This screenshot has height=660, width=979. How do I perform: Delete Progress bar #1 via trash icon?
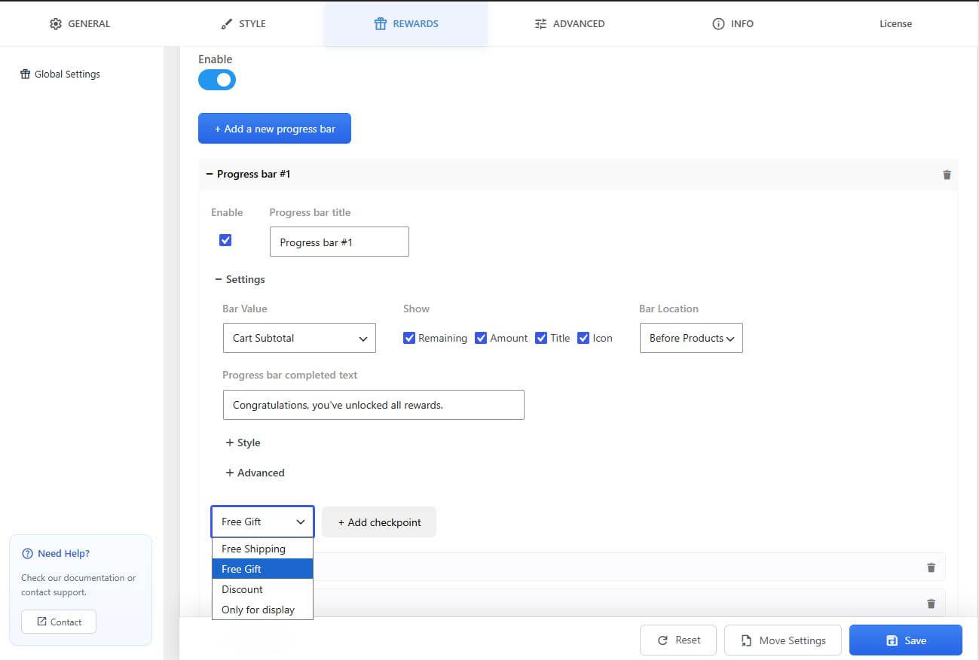pos(947,175)
